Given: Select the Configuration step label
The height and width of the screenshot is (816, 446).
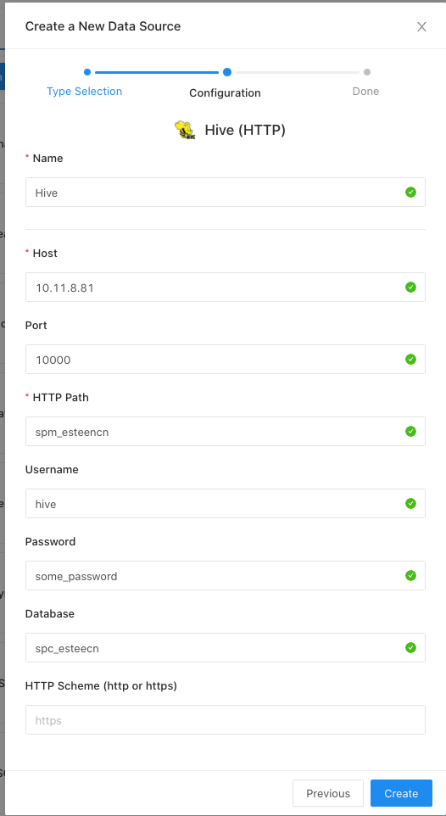Looking at the screenshot, I should coord(225,93).
